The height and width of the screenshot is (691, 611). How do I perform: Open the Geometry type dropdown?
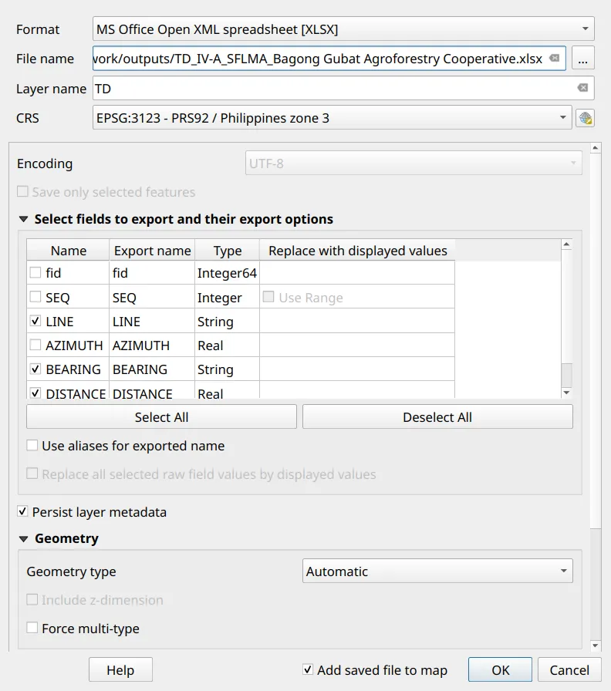[x=437, y=571]
